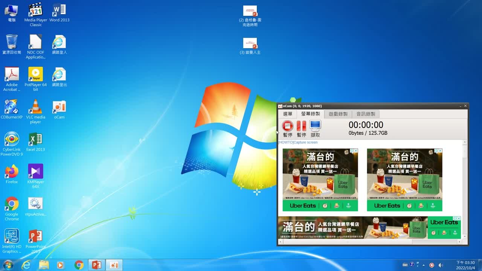
Task: Select the Google Chrome desktop icon
Action: tap(12, 209)
